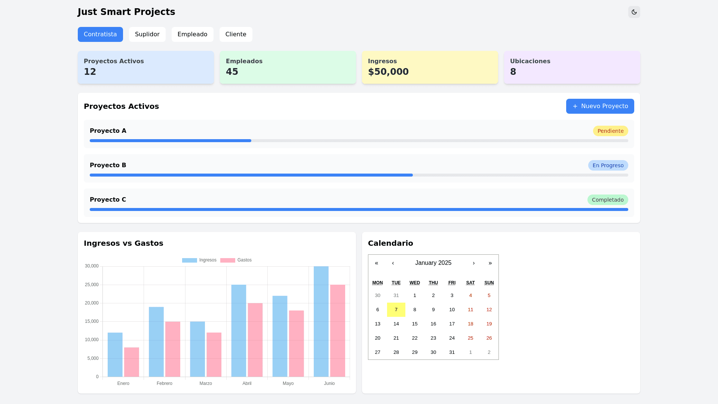Click plus icon on Nuevo Proyecto
The image size is (718, 404).
(x=575, y=106)
